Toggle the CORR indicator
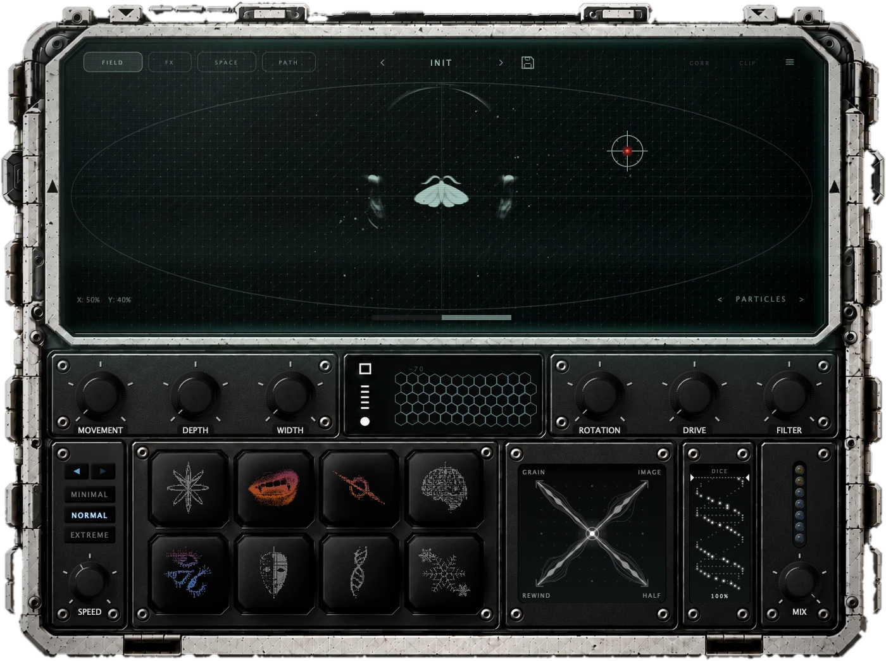The width and height of the screenshot is (886, 661). coord(699,63)
